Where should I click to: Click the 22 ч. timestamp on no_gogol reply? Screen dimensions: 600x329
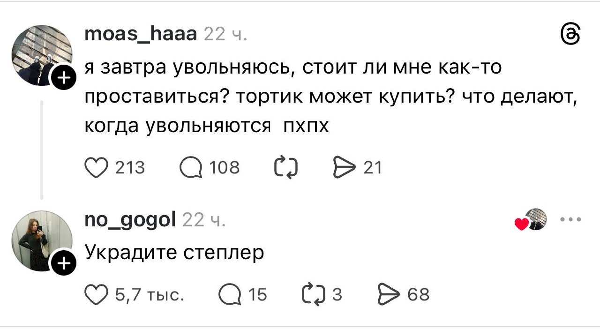click(204, 220)
